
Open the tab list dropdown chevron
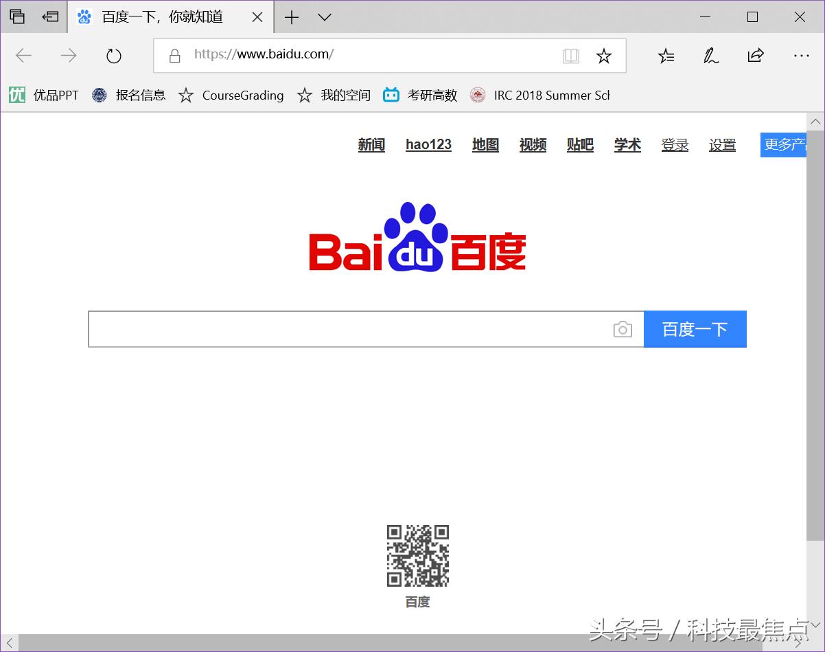pyautogui.click(x=324, y=17)
